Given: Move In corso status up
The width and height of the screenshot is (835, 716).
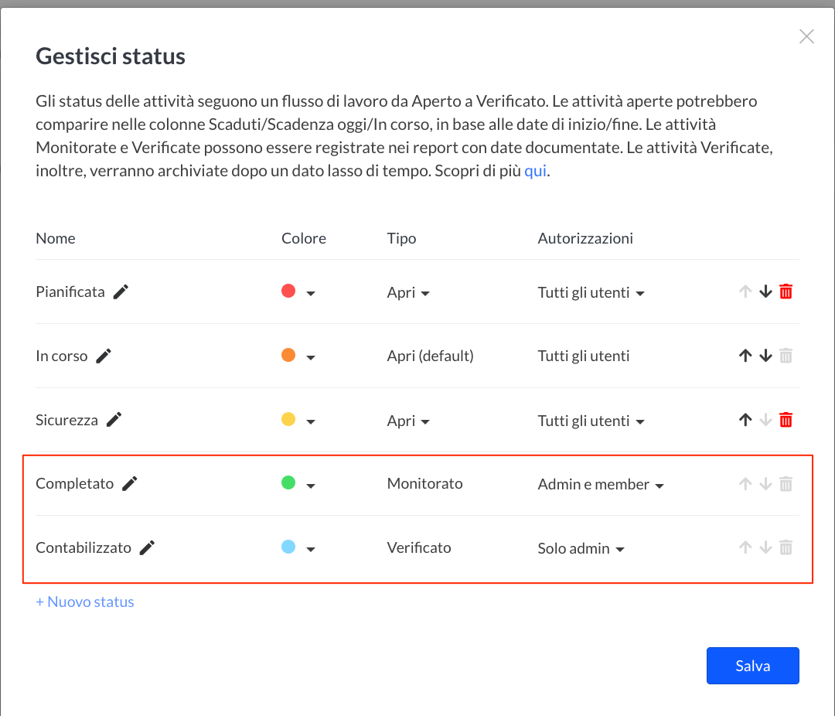Looking at the screenshot, I should pyautogui.click(x=745, y=356).
